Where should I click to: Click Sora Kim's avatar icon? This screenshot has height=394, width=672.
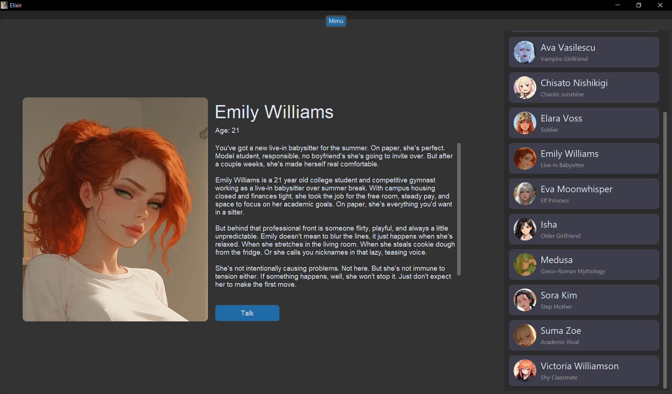pyautogui.click(x=525, y=300)
